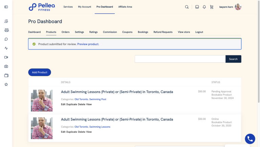Open the shopping cart icon

pyautogui.click(x=212, y=7)
